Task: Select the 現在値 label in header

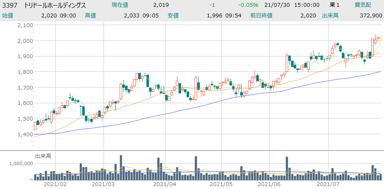Action: tap(121, 5)
